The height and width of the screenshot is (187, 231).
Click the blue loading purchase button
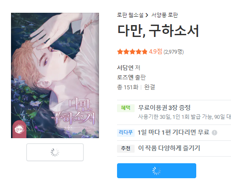pos(157,171)
